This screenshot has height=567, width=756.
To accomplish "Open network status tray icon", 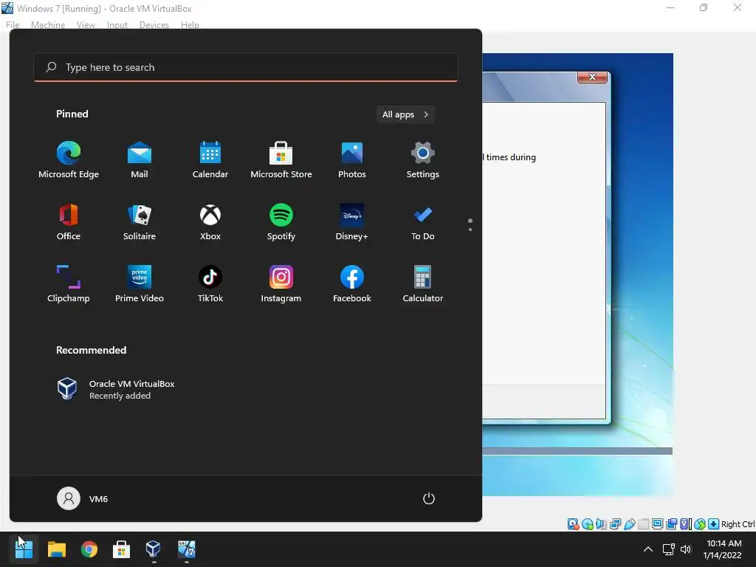I will [x=668, y=549].
